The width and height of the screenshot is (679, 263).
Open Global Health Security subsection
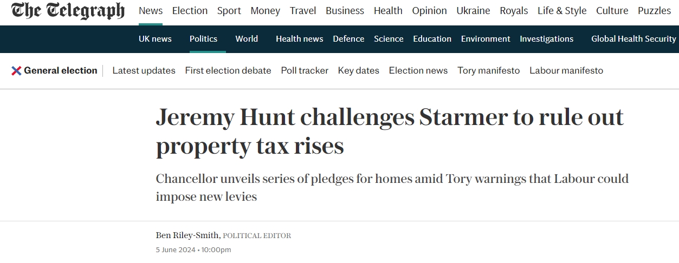(633, 39)
